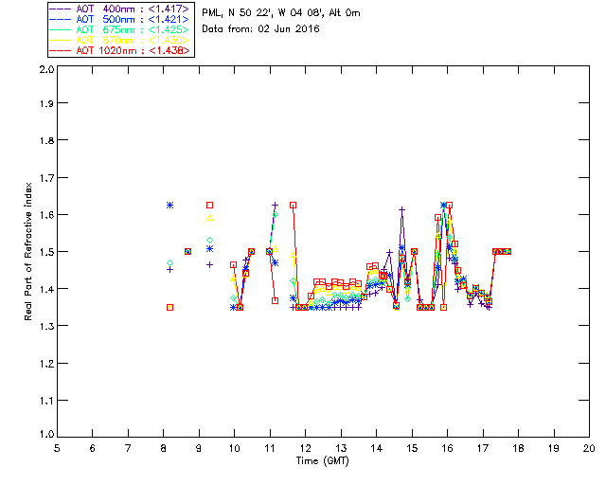
Task: Click the y-axis label 1.1
Action: pyautogui.click(x=46, y=401)
